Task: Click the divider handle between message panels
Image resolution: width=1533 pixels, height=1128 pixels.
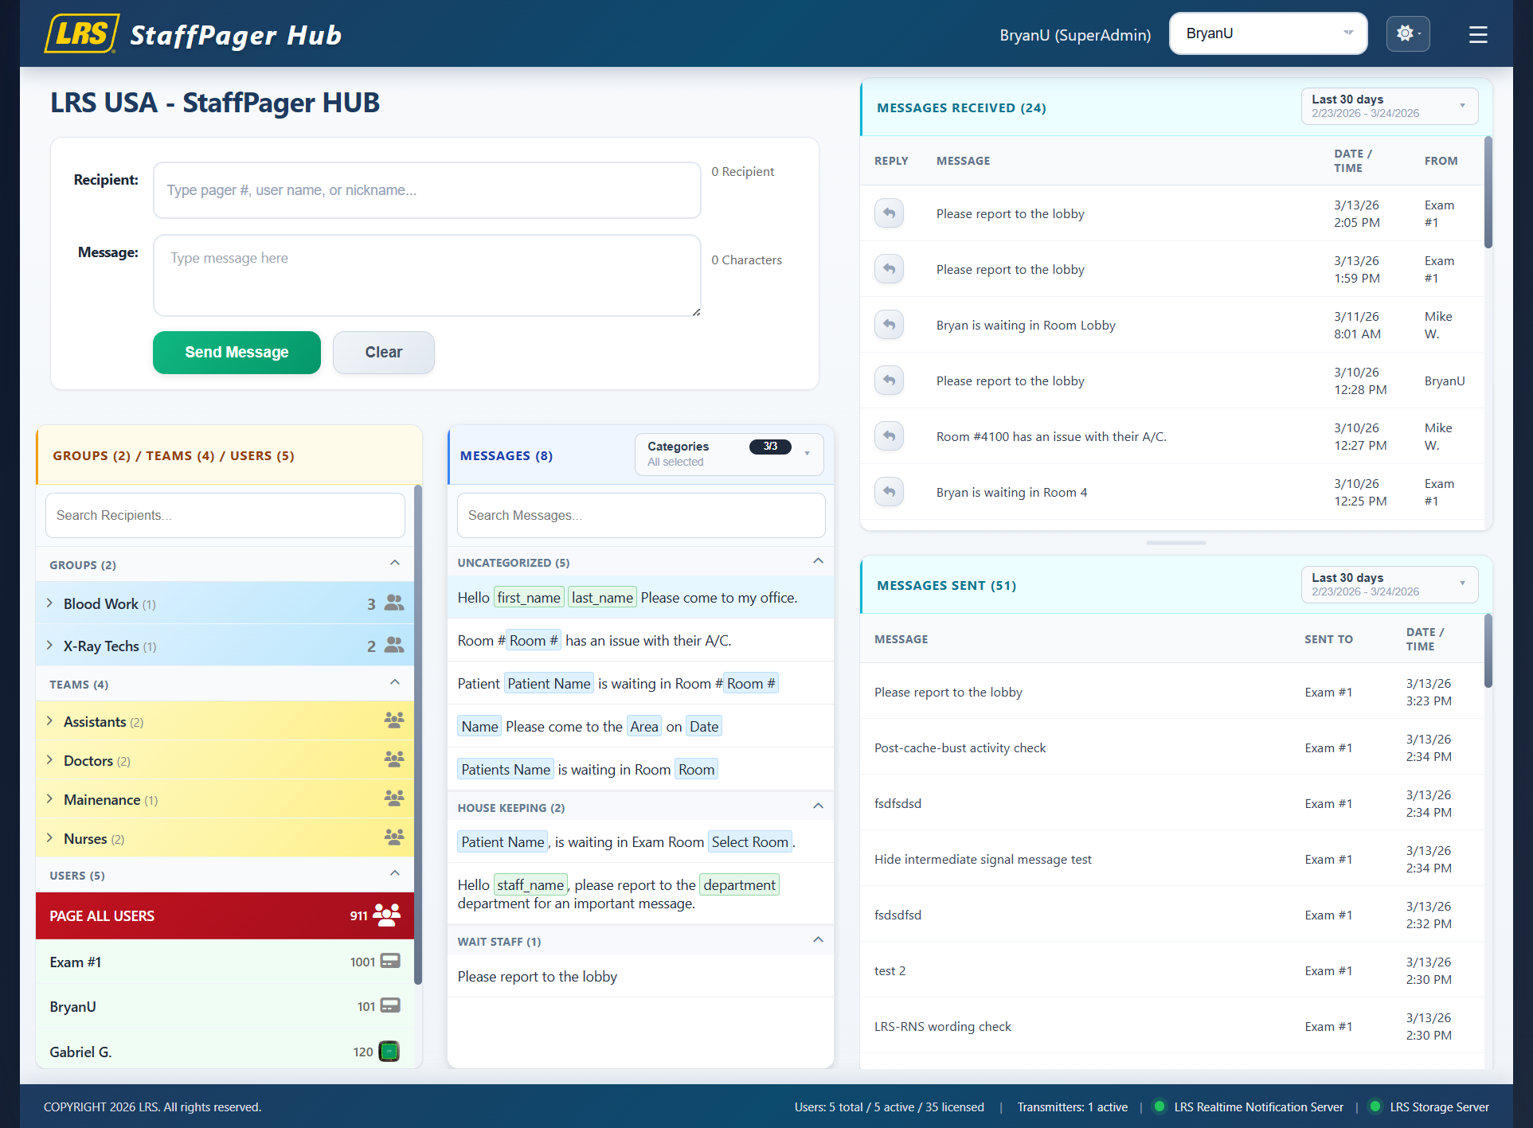Action: 1175,543
